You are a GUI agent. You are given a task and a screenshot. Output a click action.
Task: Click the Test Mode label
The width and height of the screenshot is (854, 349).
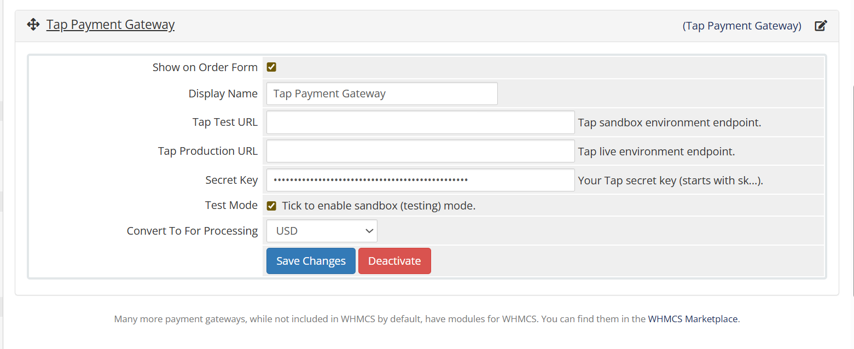pyautogui.click(x=231, y=205)
